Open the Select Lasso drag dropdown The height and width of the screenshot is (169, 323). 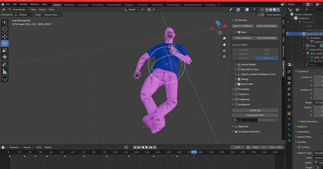point(52,15)
